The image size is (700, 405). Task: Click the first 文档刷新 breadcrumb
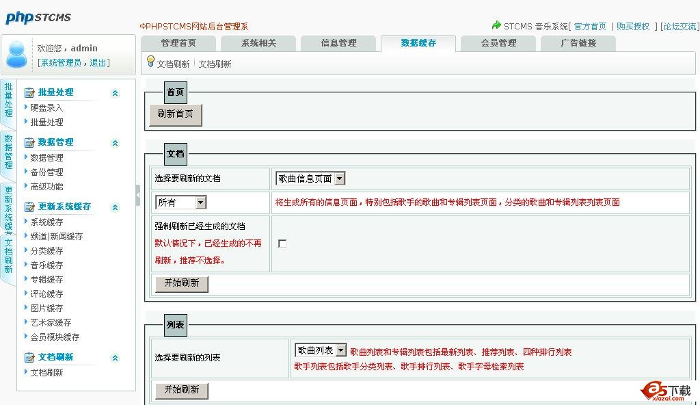click(173, 64)
